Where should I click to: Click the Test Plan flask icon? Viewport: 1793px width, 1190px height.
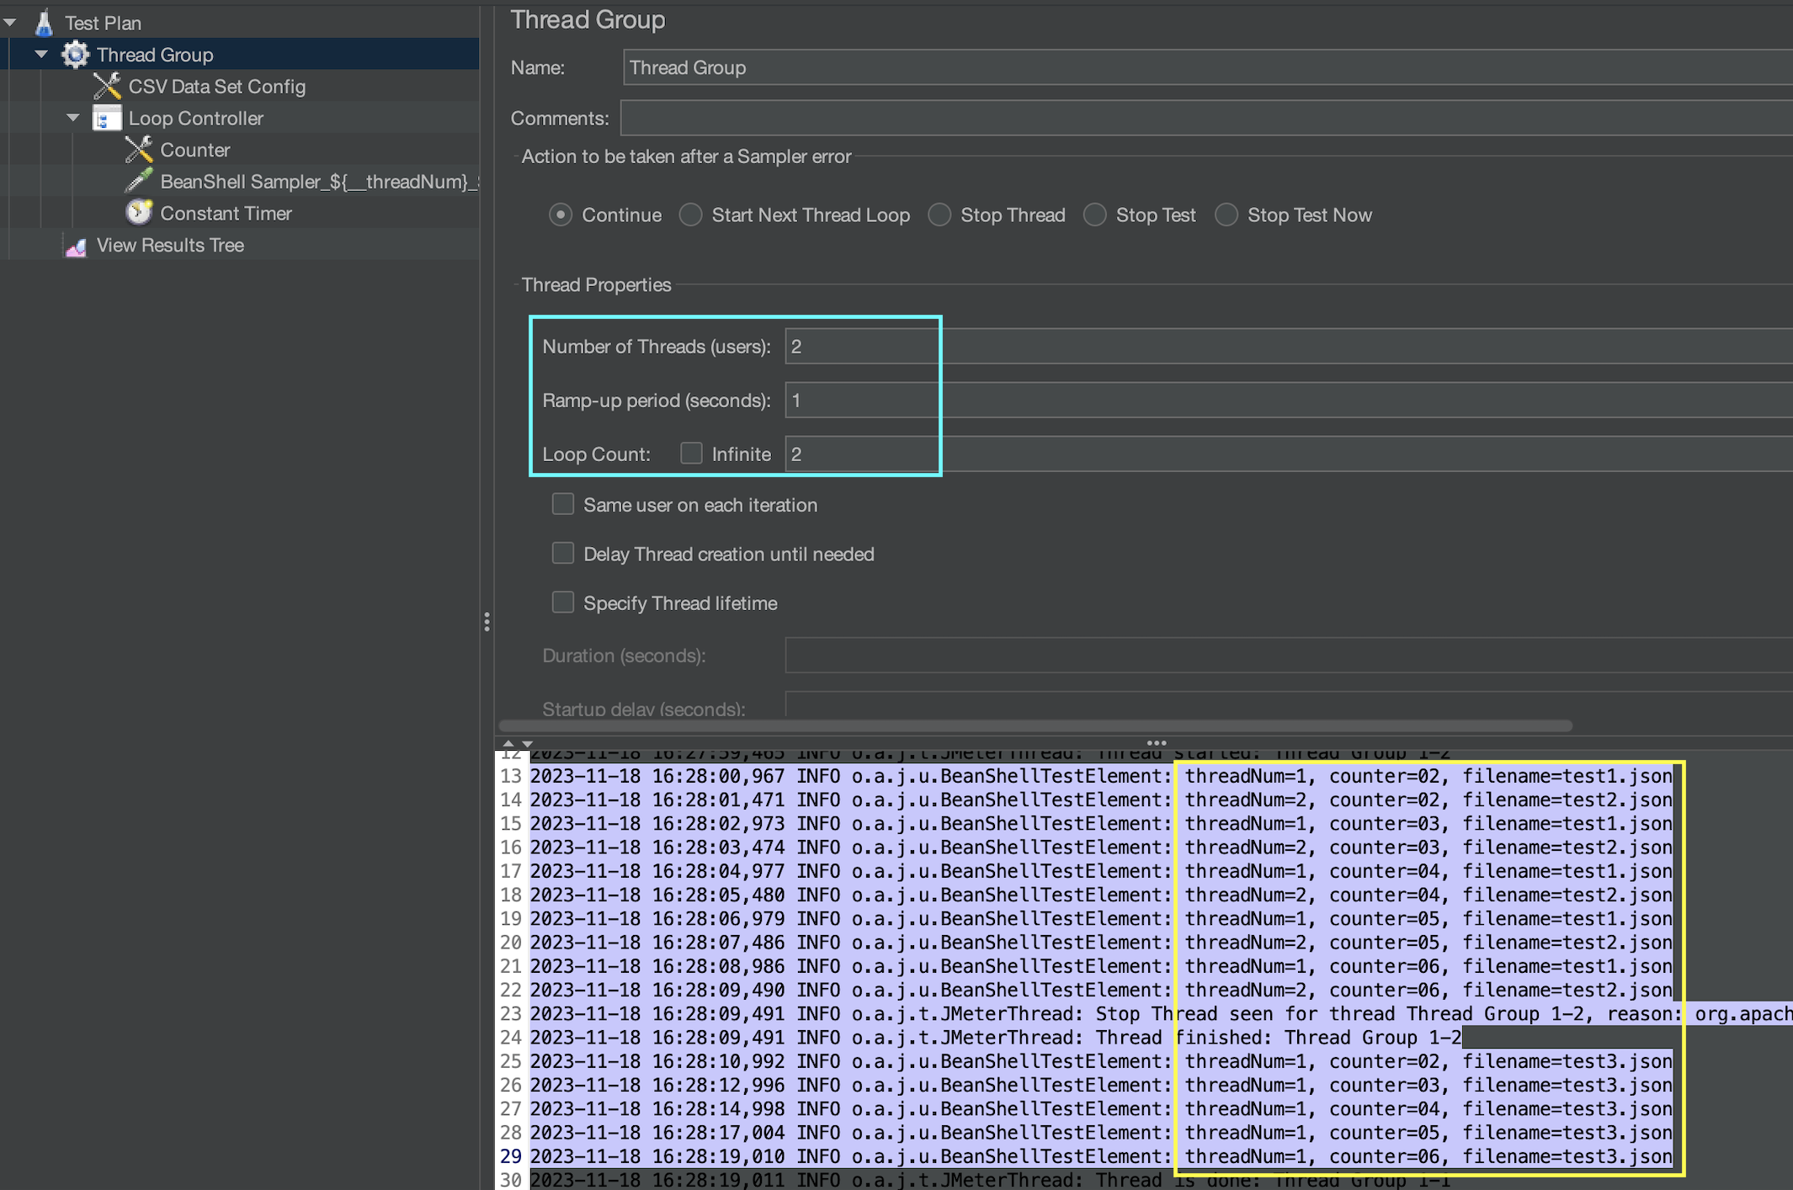44,23
